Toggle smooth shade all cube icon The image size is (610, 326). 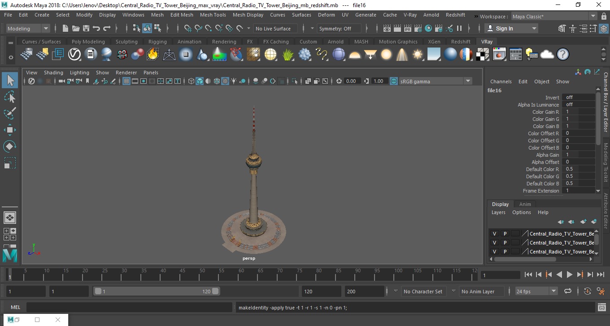[200, 81]
